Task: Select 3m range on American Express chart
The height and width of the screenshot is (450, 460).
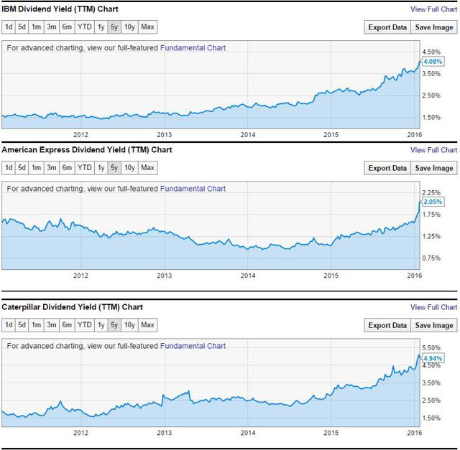Action: 52,167
